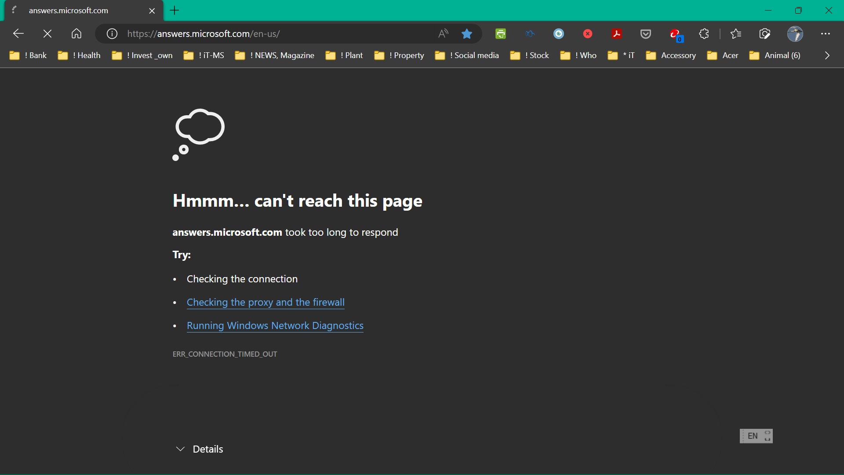The image size is (844, 475).
Task: Open a new tab
Action: (x=175, y=11)
